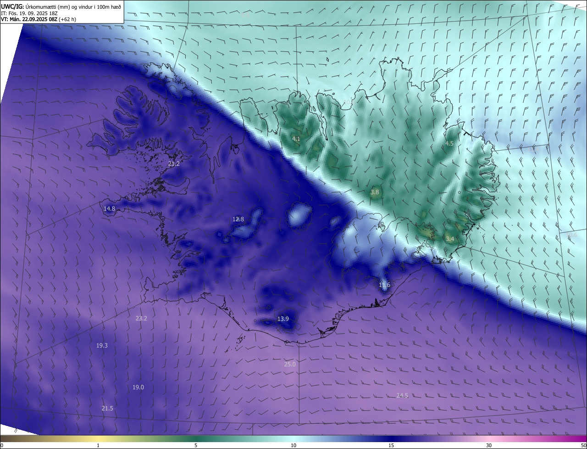Click the color scale label 5
The height and width of the screenshot is (449, 587).
click(196, 446)
